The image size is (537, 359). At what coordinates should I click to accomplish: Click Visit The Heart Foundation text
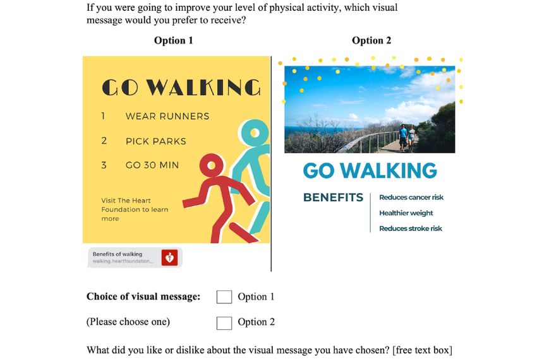pos(135,209)
